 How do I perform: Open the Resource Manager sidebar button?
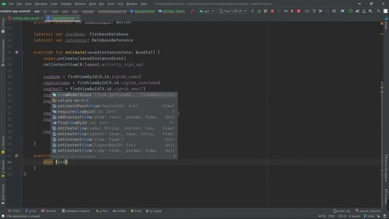tap(3, 52)
